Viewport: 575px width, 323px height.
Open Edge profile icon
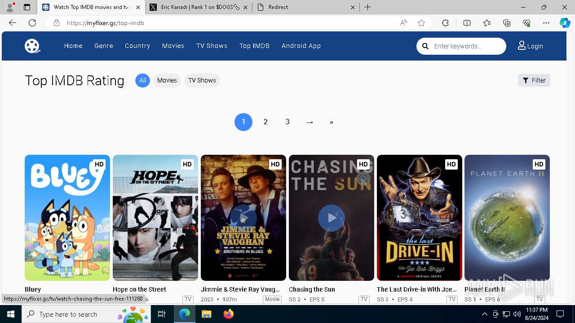10,7
